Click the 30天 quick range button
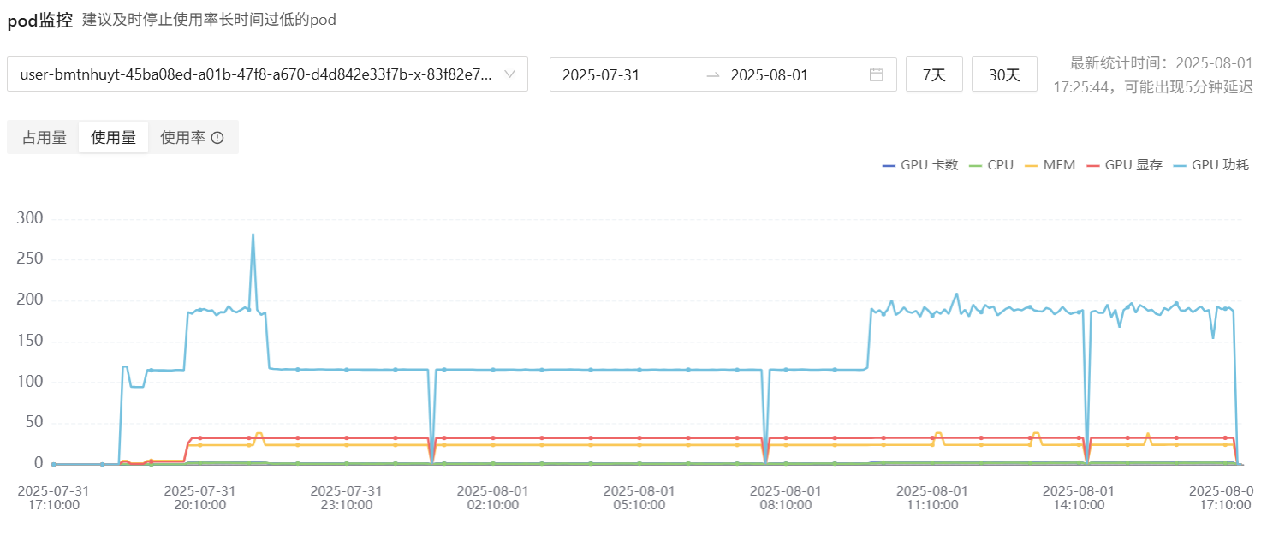1267x535 pixels. point(1004,74)
